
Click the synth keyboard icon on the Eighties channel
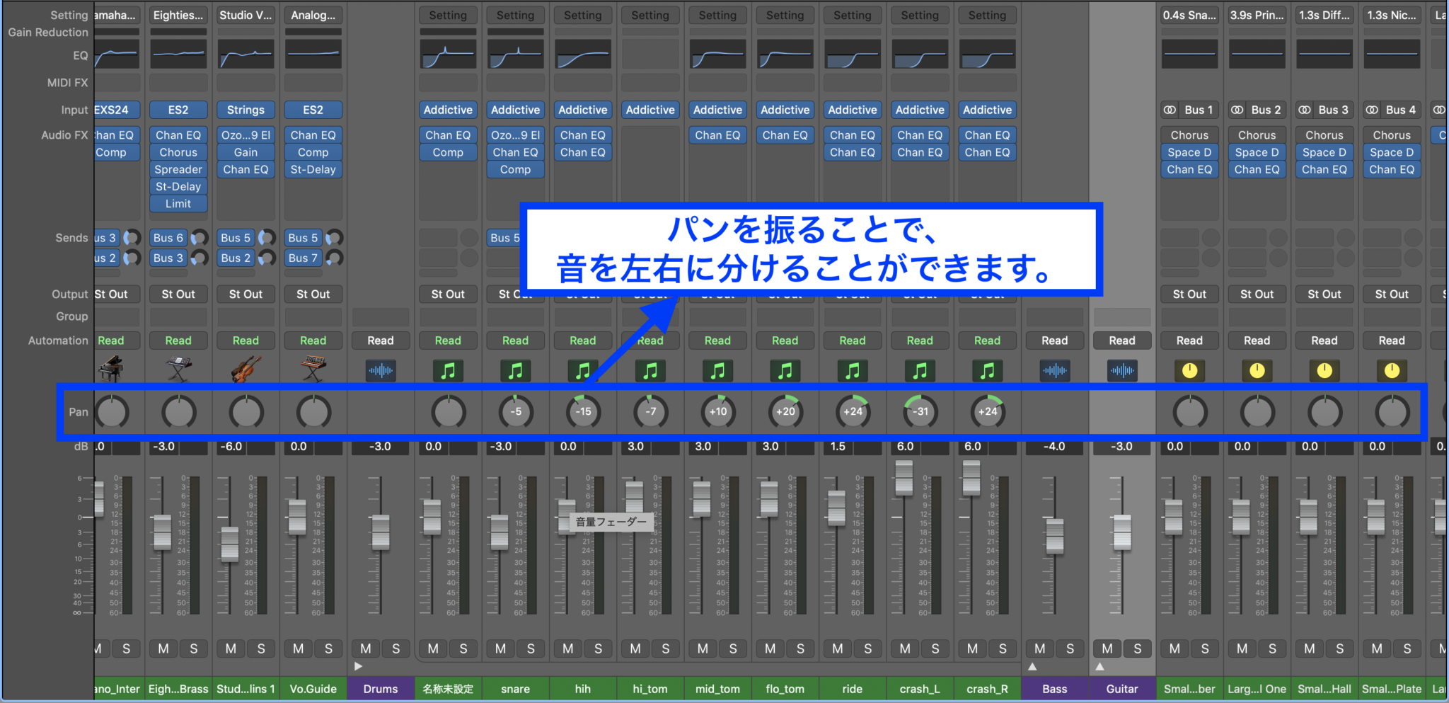click(178, 369)
